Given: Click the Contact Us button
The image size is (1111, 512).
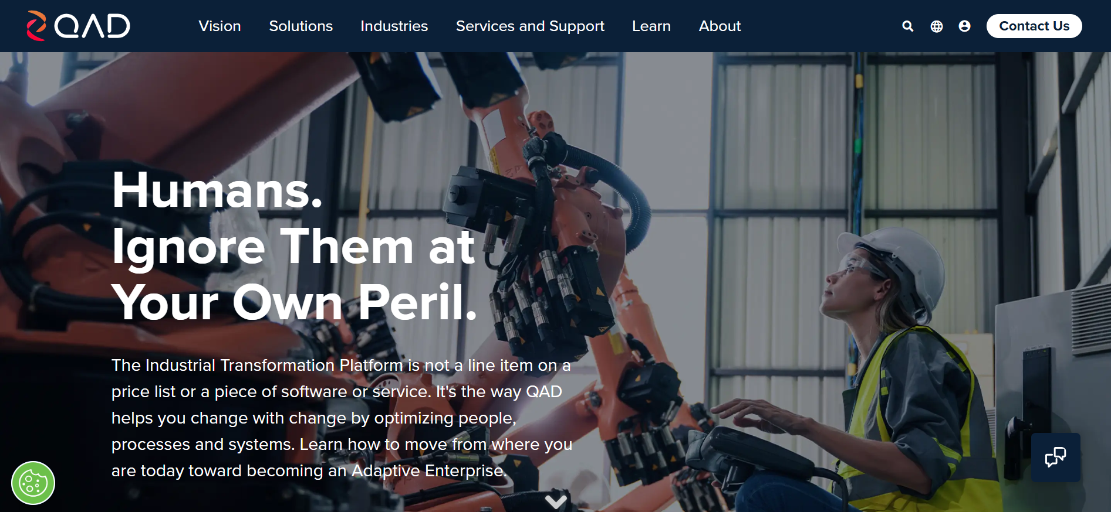Looking at the screenshot, I should (1034, 26).
